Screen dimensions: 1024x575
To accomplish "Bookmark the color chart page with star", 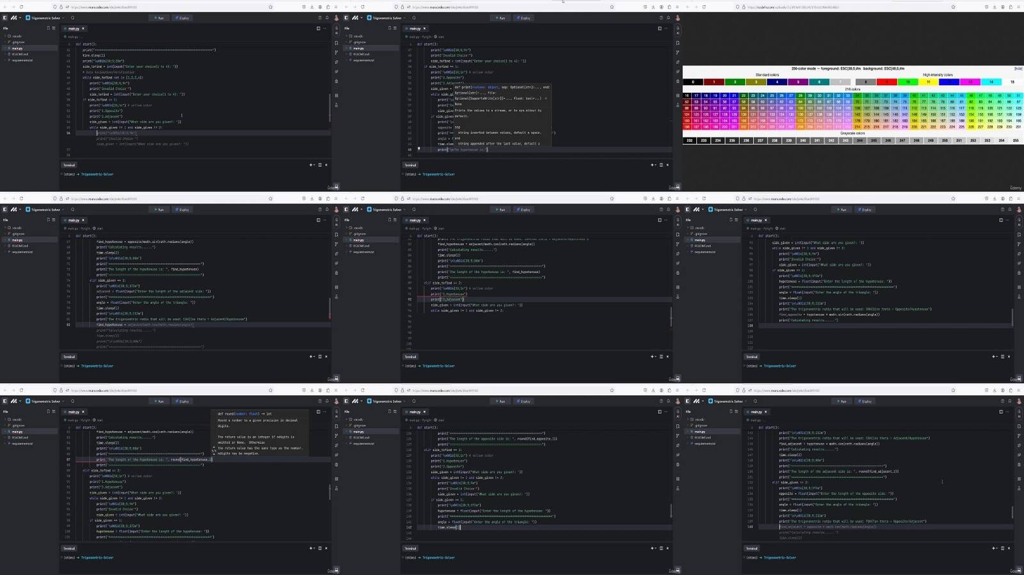I will point(953,7).
